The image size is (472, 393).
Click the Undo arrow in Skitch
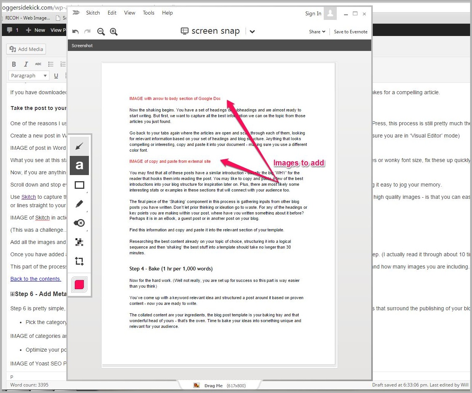(x=75, y=32)
